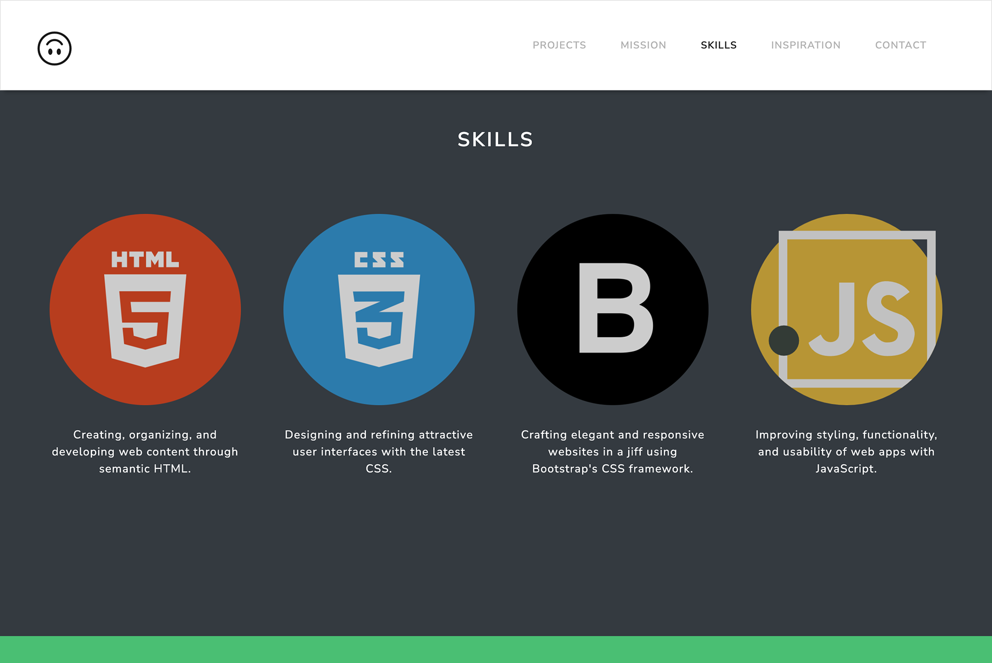992x663 pixels.
Task: Select the Skills nav item
Action: [x=719, y=45]
